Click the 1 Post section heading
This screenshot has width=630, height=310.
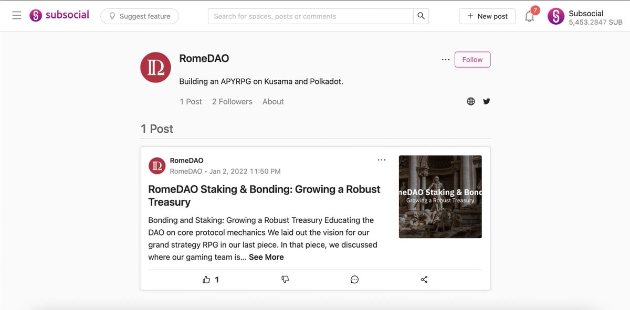(x=157, y=129)
